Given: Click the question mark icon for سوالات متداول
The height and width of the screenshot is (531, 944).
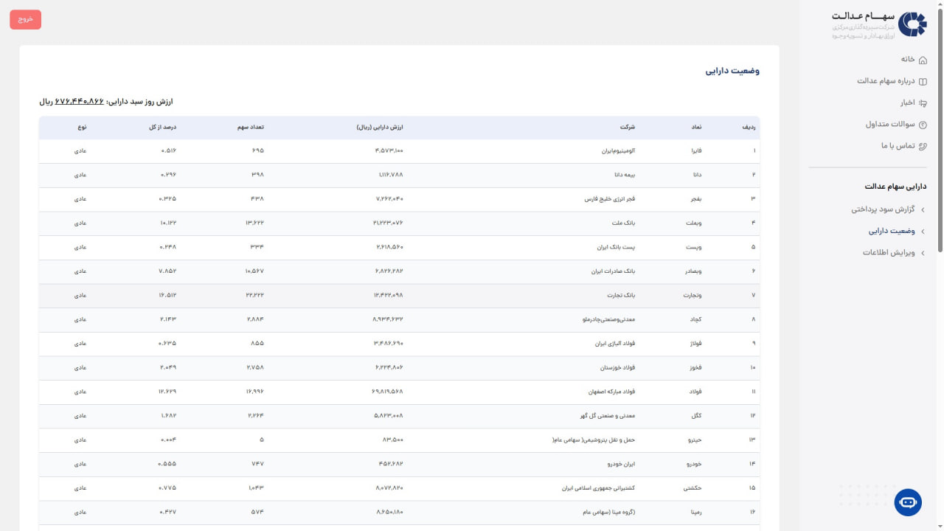Looking at the screenshot, I should pyautogui.click(x=923, y=125).
